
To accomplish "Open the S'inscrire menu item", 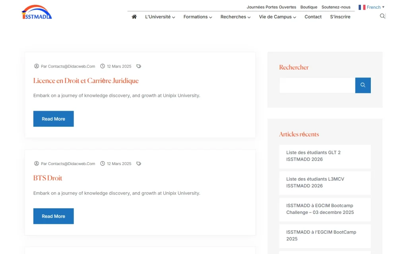I will click(340, 17).
